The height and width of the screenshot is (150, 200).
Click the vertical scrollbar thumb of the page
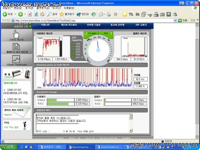197,82
